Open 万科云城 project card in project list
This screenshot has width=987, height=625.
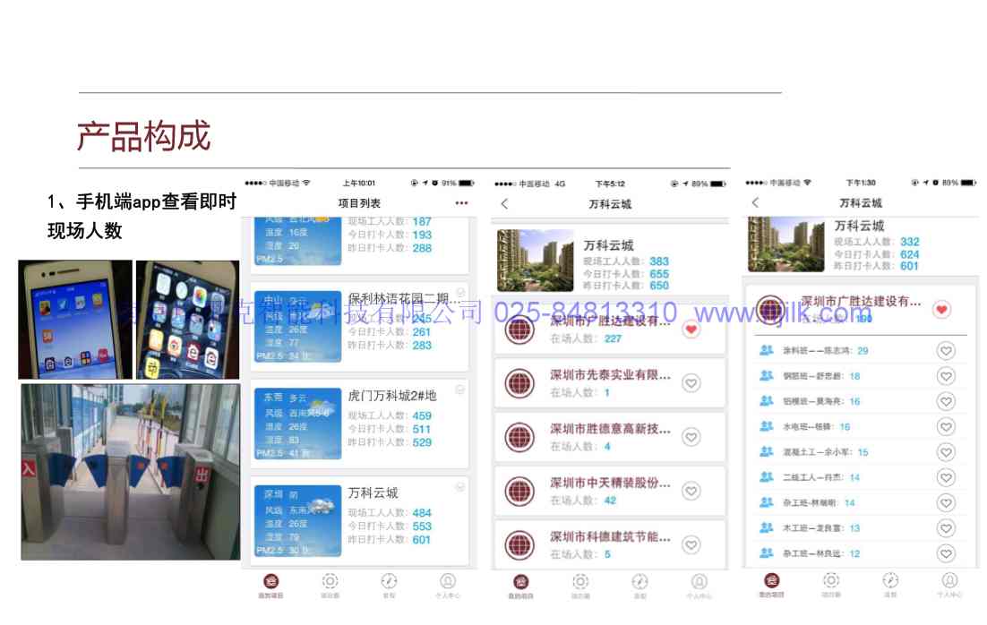coord(359,520)
